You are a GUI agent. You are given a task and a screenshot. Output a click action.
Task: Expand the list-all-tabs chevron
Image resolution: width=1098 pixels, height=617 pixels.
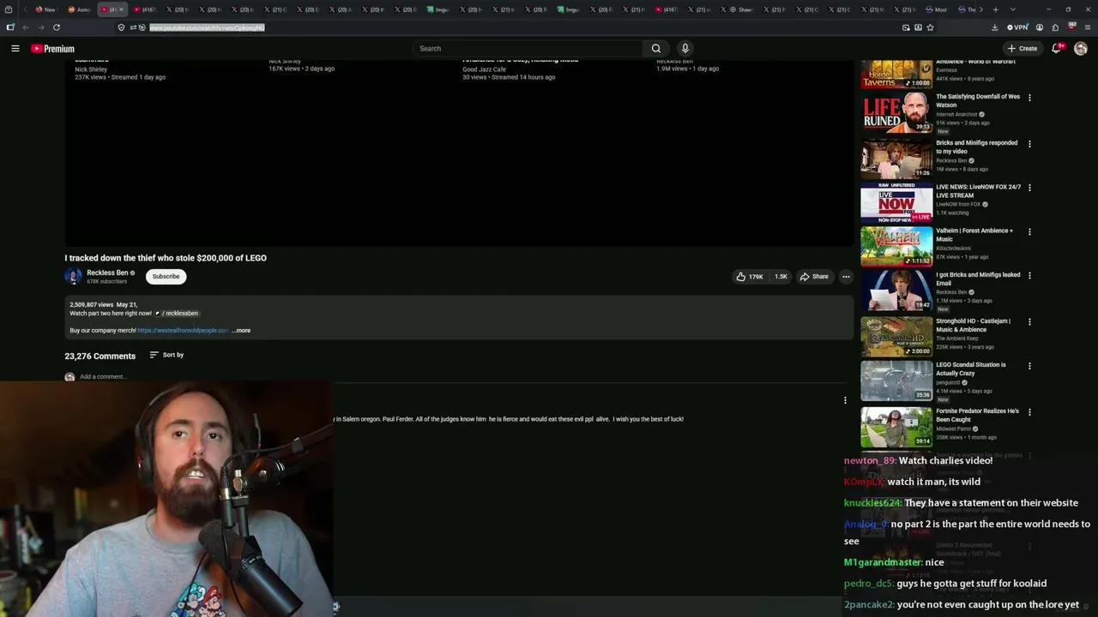click(x=1012, y=9)
